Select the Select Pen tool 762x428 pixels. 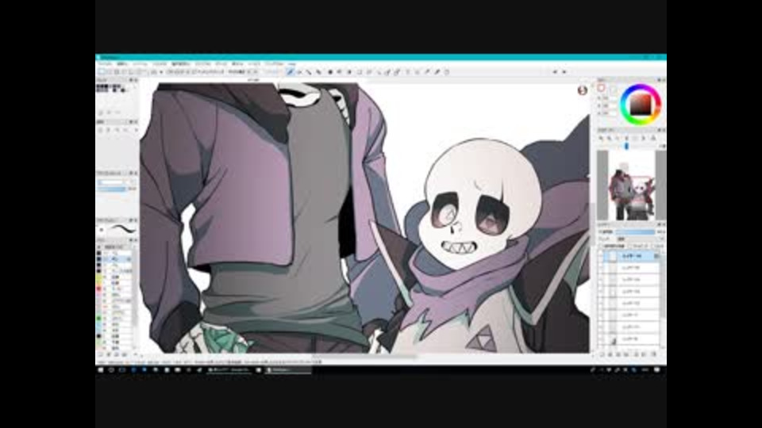point(388,72)
